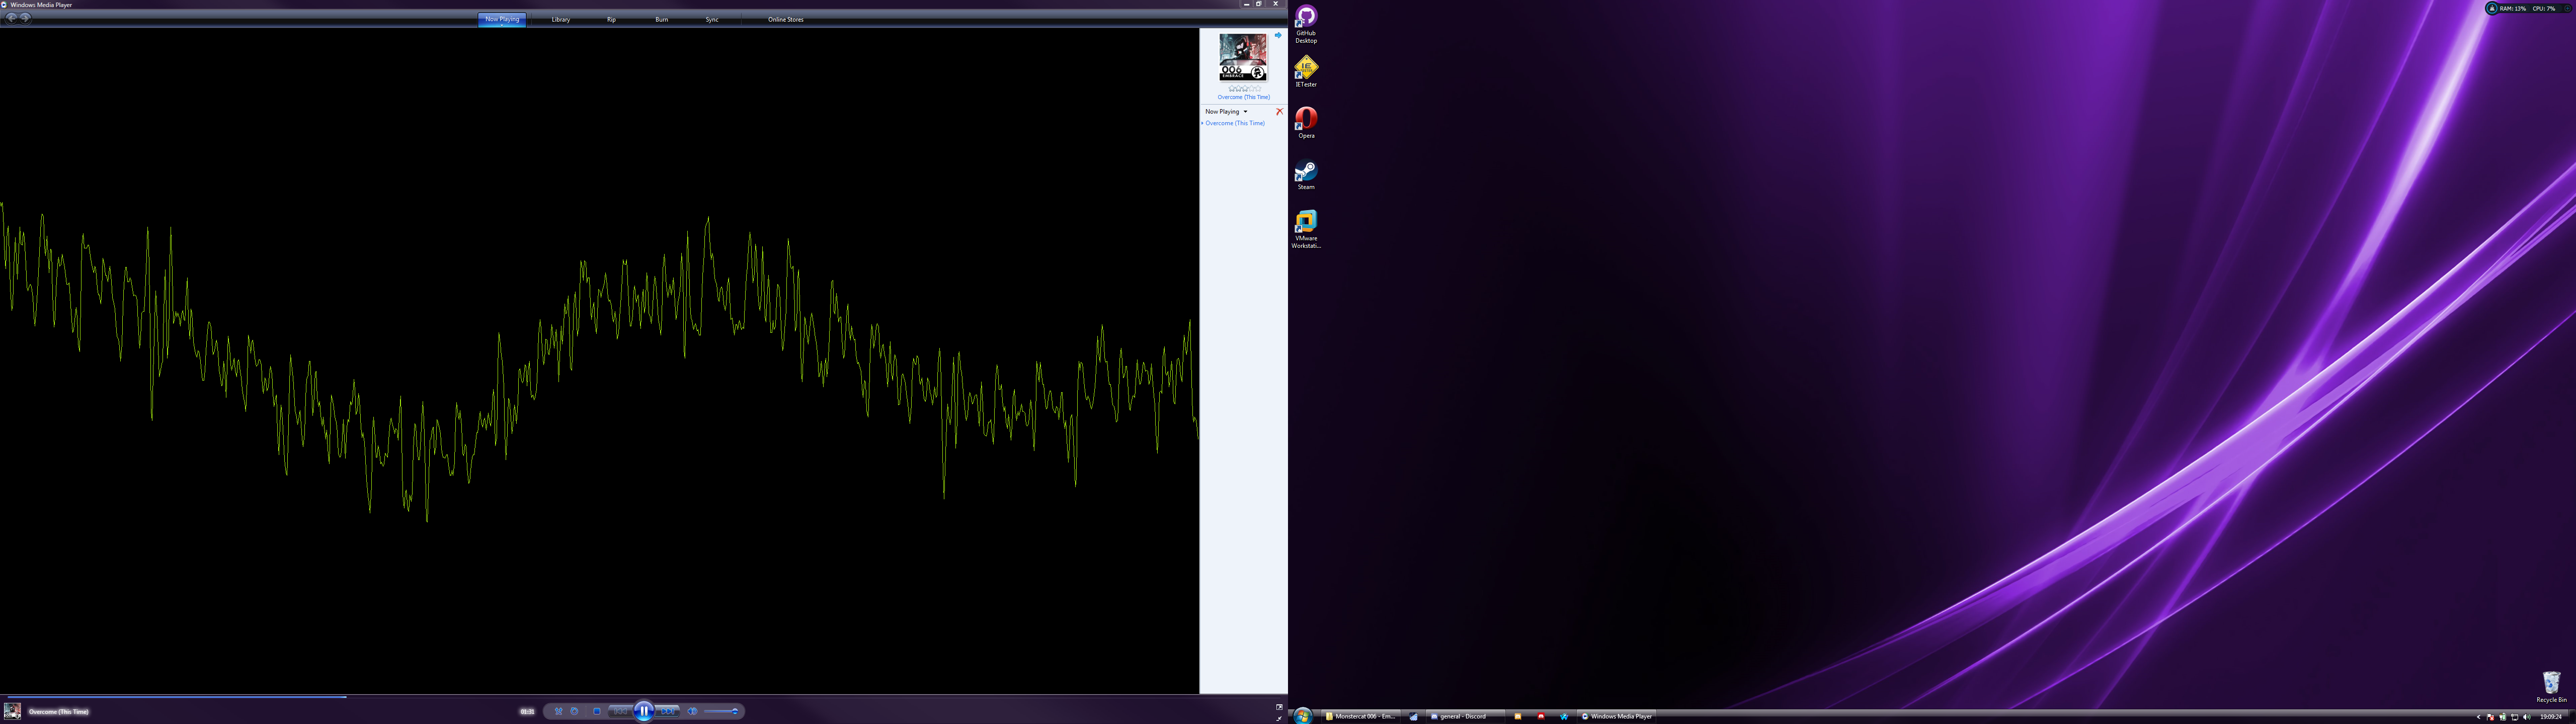Click the blue arrow above the playlist

pyautogui.click(x=1277, y=35)
